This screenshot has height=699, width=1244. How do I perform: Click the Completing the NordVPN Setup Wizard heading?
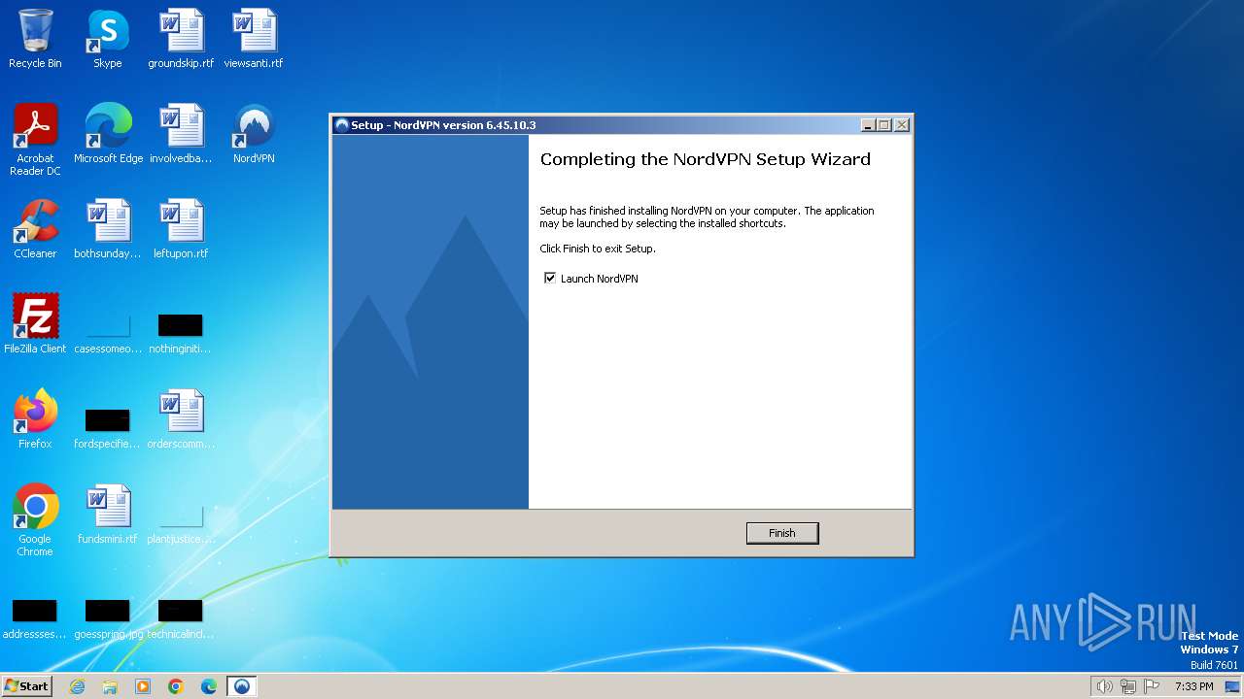706,159
